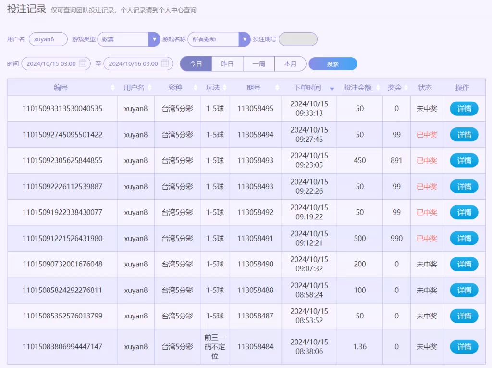The image size is (492, 368).
Task: Select the 昨日 date range tab
Action: (x=227, y=64)
